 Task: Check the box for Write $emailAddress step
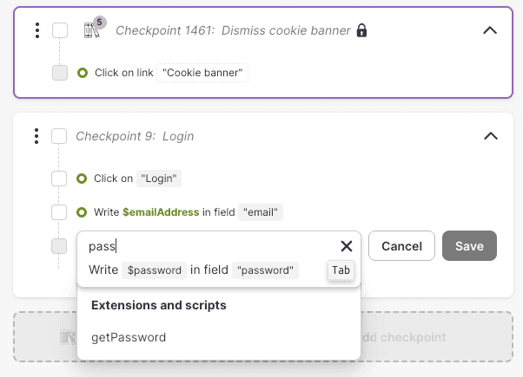[x=59, y=212]
